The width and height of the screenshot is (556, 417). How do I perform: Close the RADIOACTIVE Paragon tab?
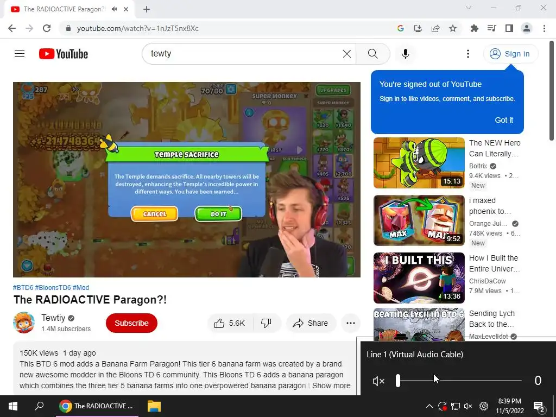point(126,9)
